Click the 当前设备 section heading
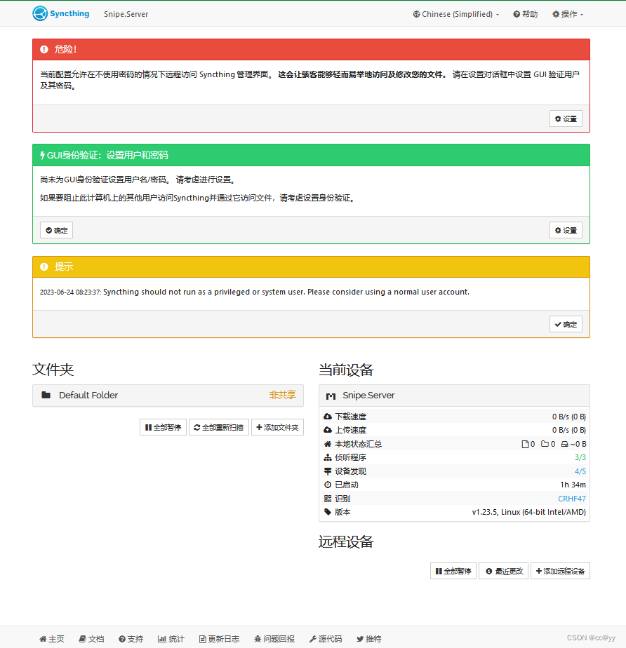This screenshot has width=626, height=648. 346,370
